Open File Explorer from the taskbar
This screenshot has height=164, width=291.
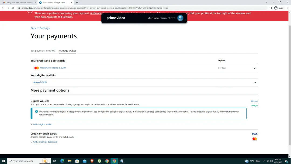pyautogui.click(x=70, y=161)
